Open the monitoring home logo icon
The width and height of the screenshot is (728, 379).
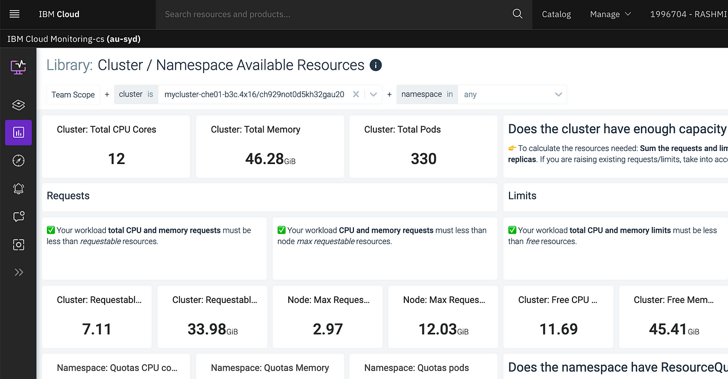tap(18, 66)
